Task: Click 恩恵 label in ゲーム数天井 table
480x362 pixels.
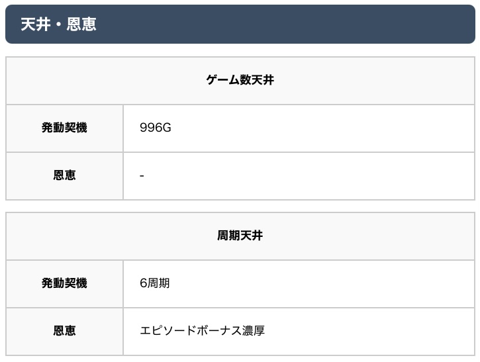Action: pos(64,175)
